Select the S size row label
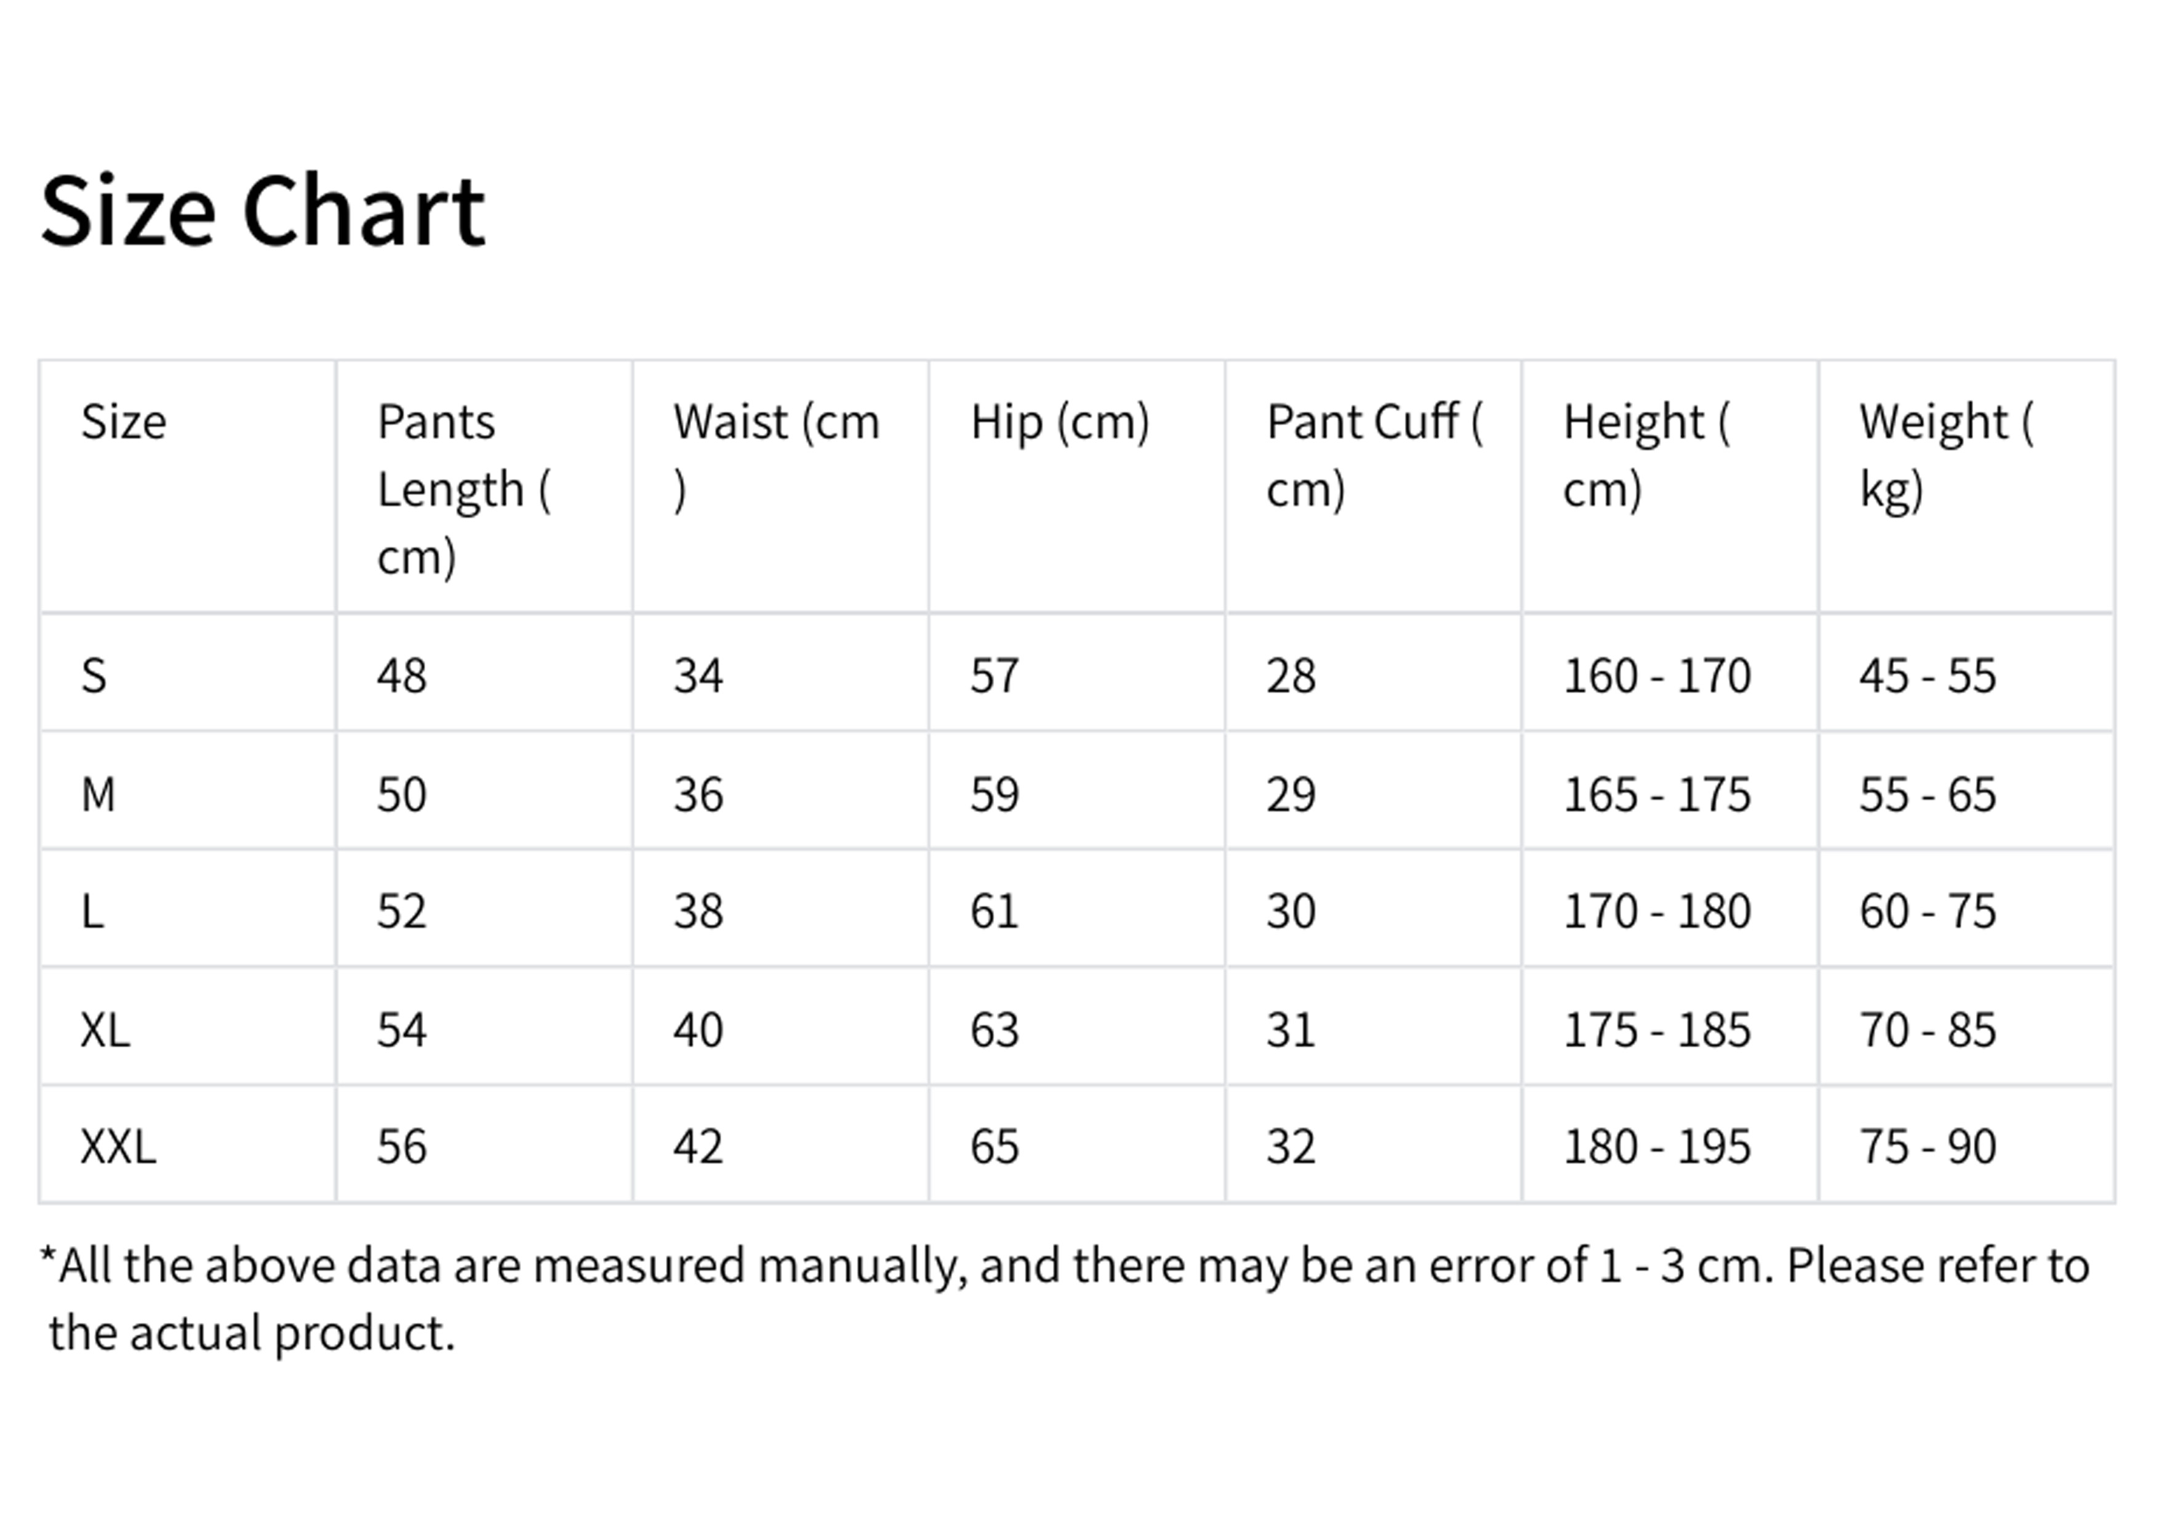Image resolution: width=2159 pixels, height=1526 pixels. pos(94,675)
